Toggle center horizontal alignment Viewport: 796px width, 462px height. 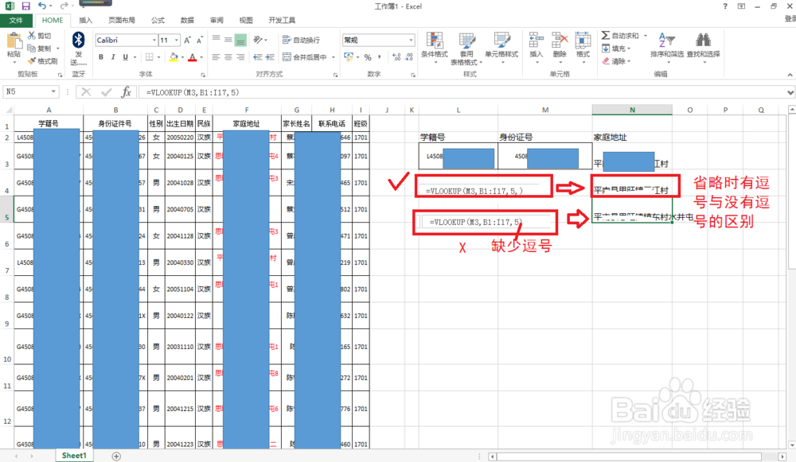click(228, 56)
